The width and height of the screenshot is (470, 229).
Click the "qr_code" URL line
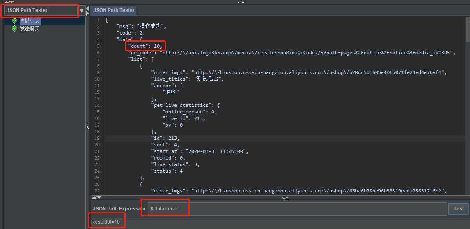pyautogui.click(x=292, y=53)
